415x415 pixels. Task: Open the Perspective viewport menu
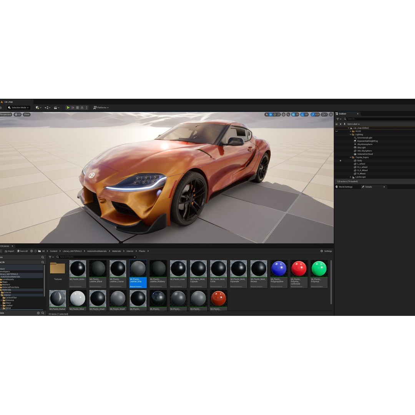tap(6, 115)
